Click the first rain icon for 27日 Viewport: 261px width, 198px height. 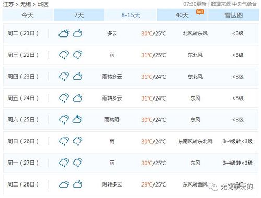[64, 163]
